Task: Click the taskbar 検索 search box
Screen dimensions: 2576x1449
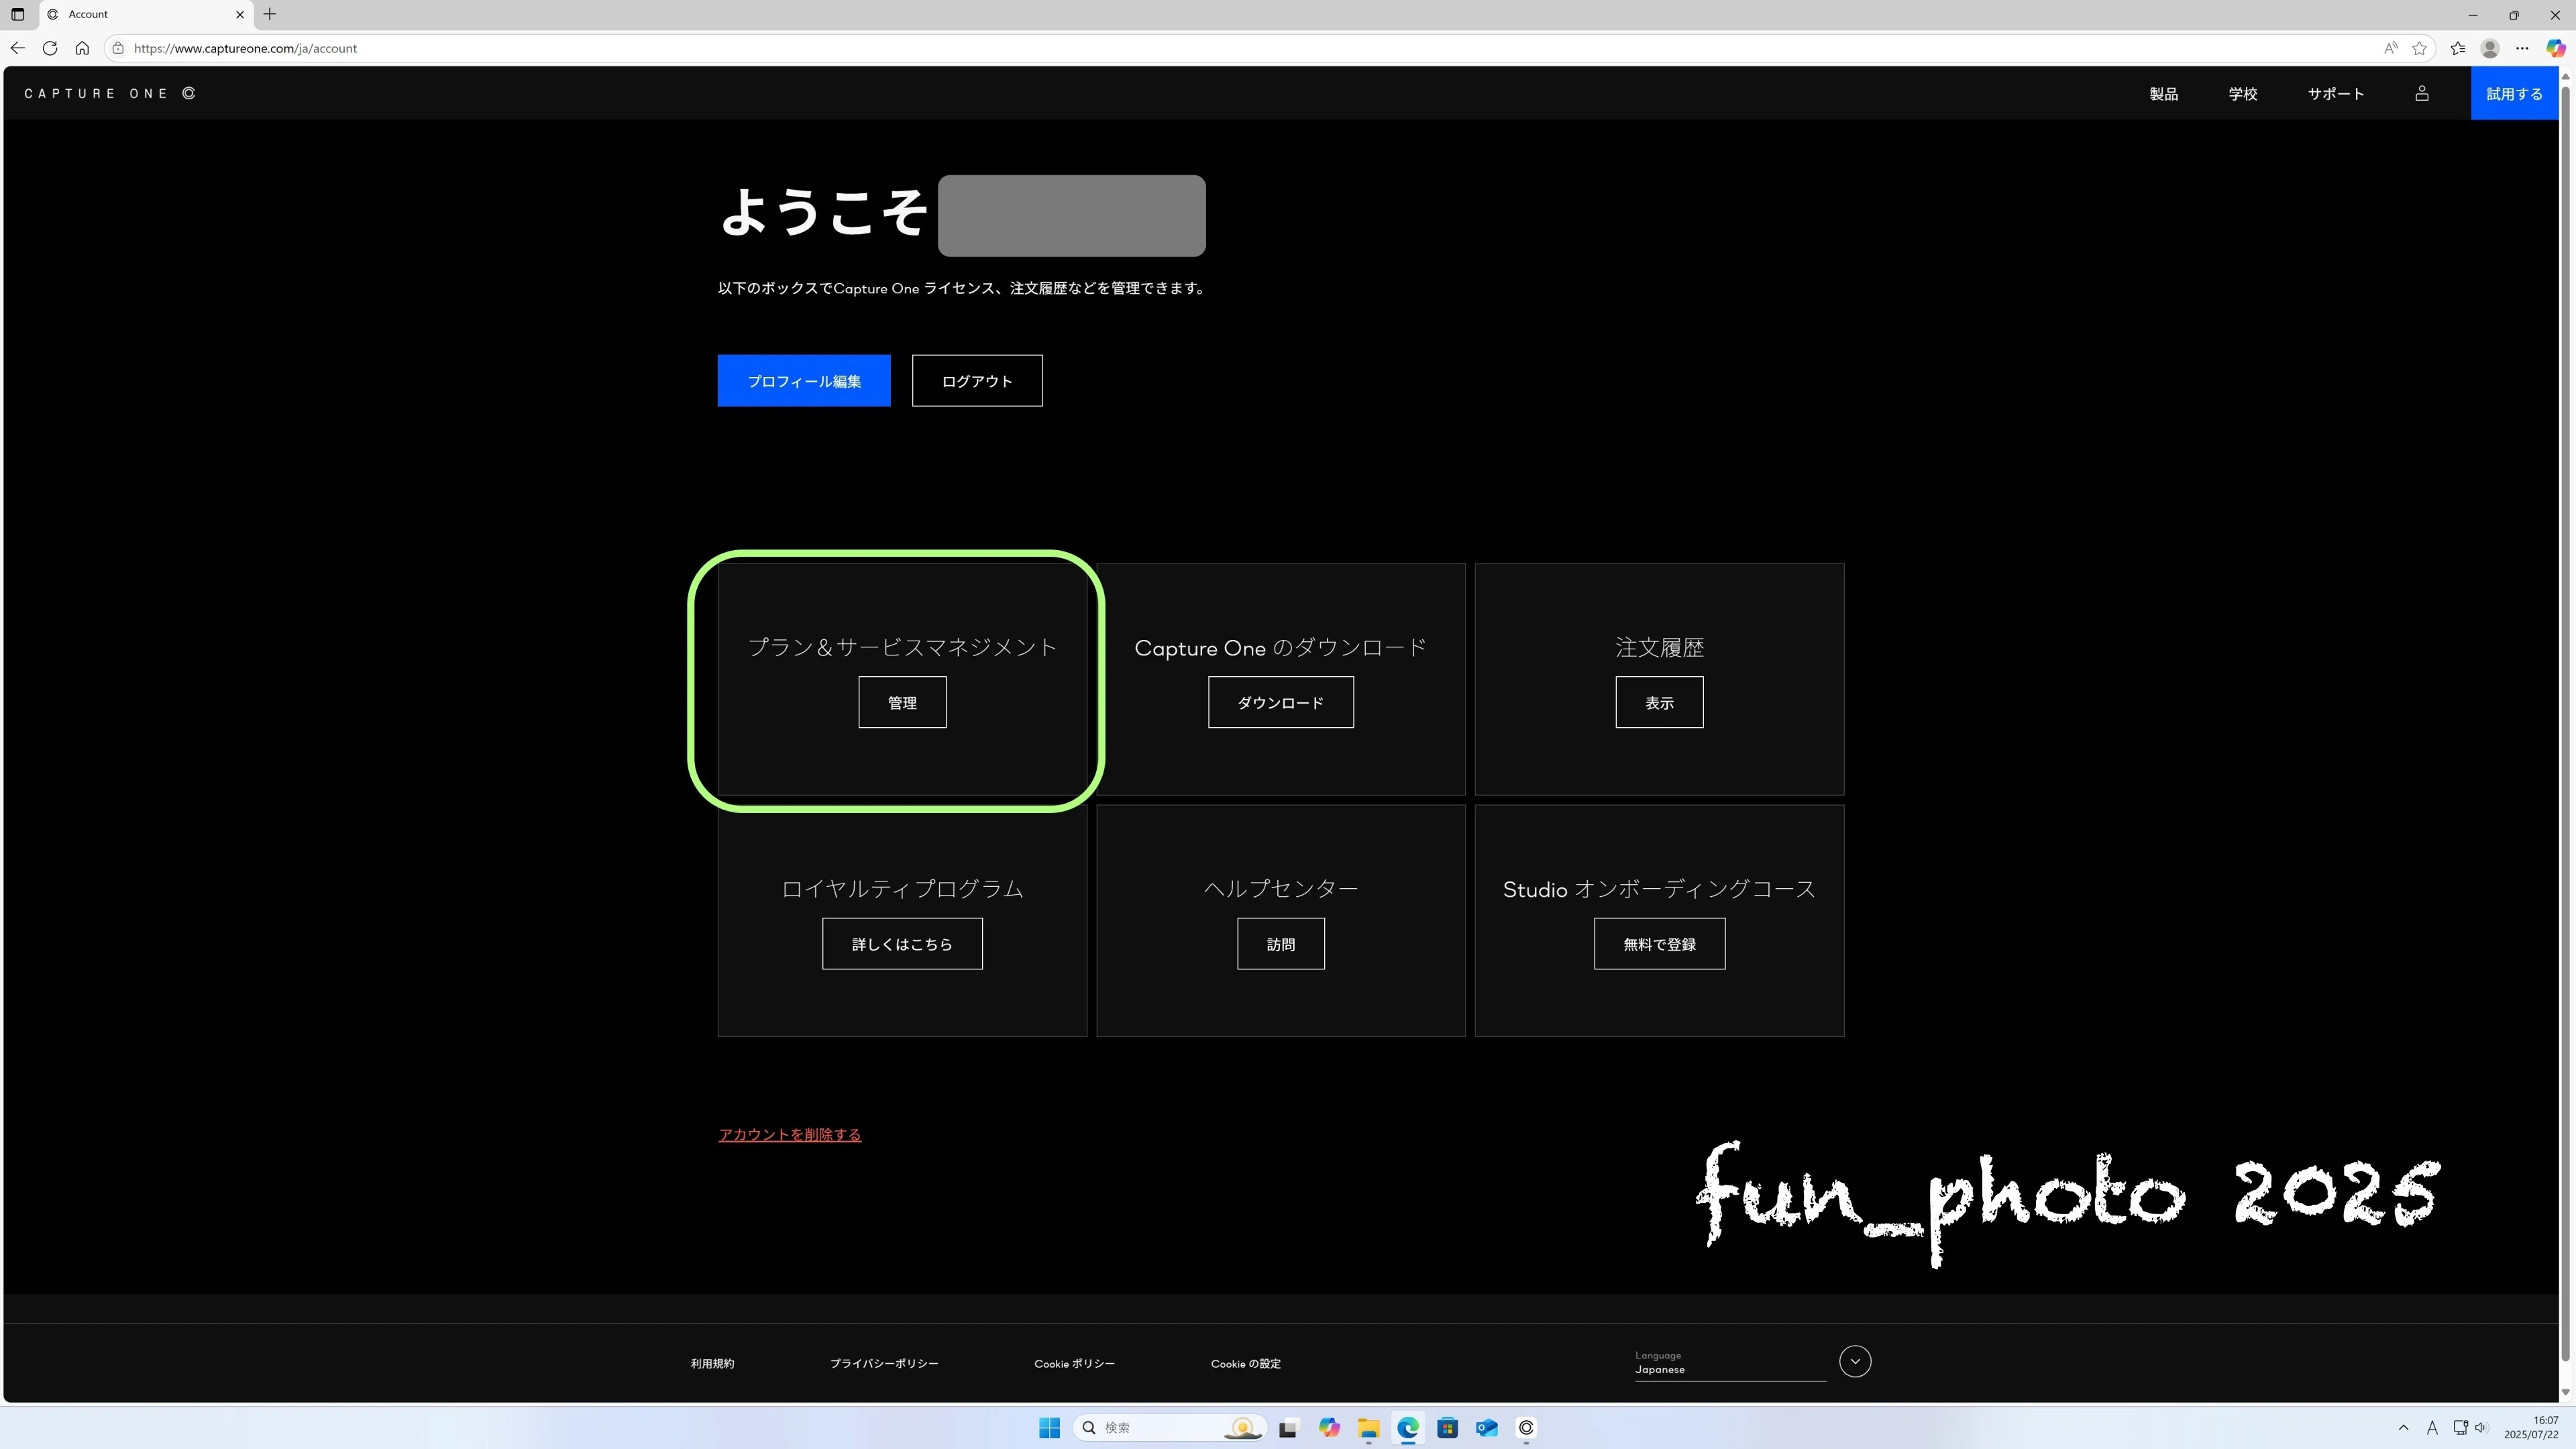Action: [1170, 1428]
